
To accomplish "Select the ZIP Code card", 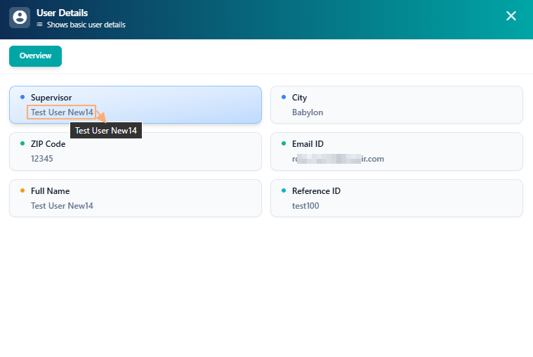I will [x=136, y=152].
